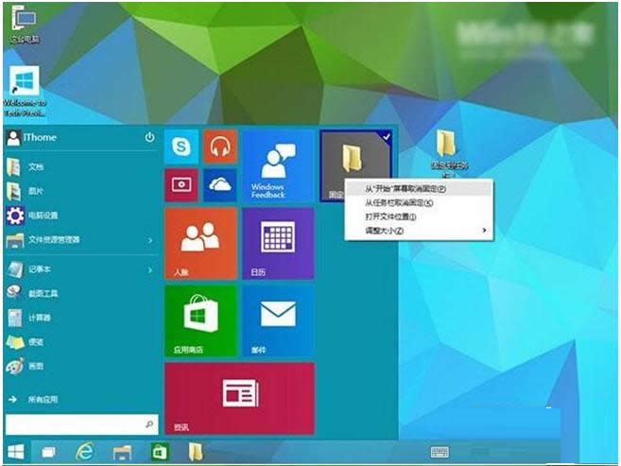Screen dimensions: 621x466
Task: Open the 资讯 (News) tile
Action: coord(239,396)
